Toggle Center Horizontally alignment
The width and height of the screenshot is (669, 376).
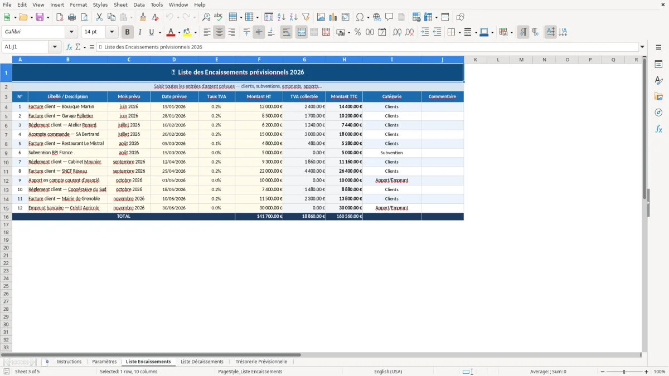click(x=219, y=32)
